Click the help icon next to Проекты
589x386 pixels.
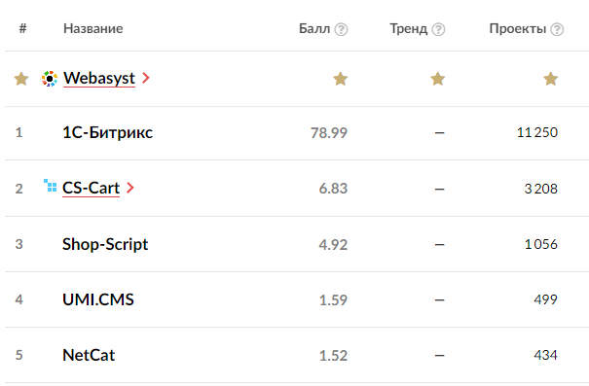pos(557,29)
